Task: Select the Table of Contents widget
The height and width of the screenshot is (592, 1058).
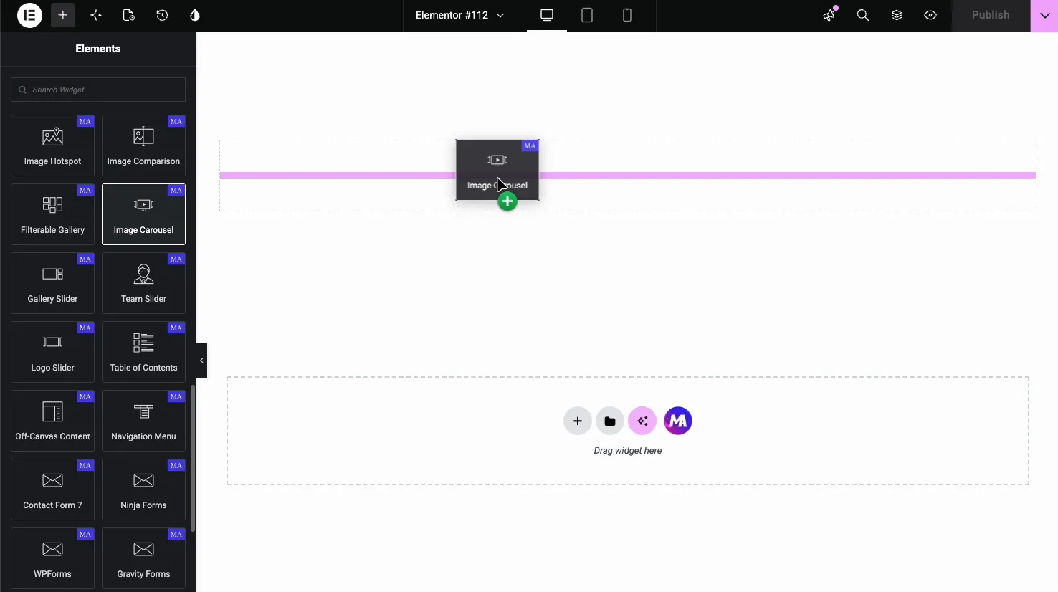Action: pos(143,352)
